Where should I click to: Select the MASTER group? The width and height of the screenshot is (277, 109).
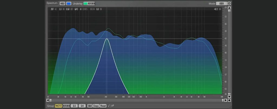pyautogui.click(x=58, y=106)
